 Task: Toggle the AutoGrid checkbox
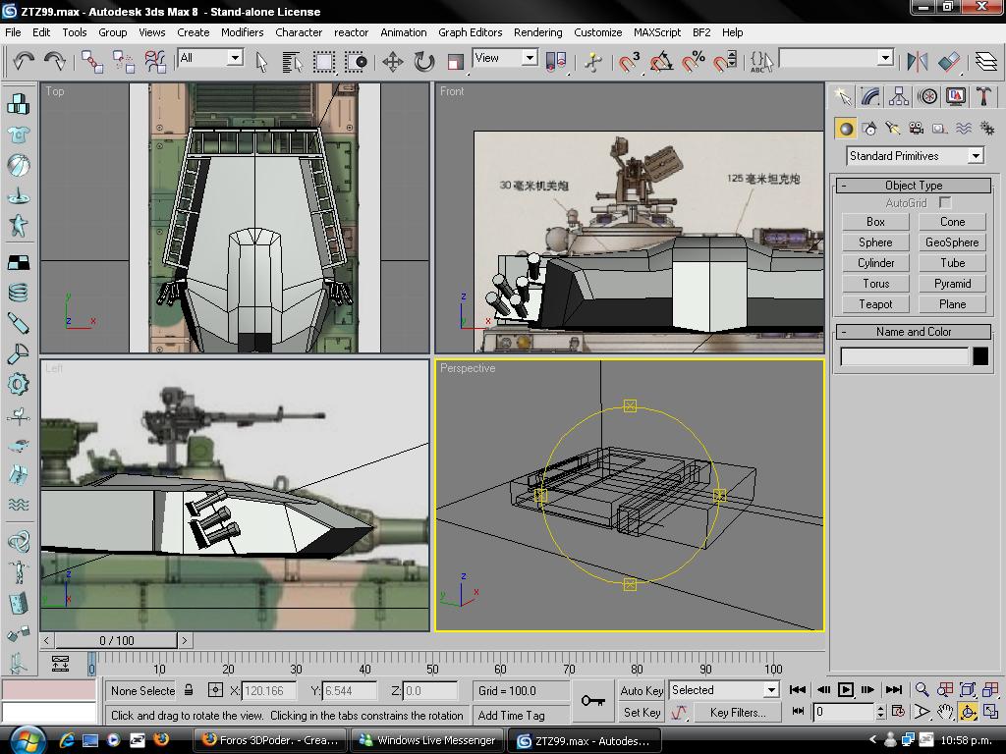(945, 203)
